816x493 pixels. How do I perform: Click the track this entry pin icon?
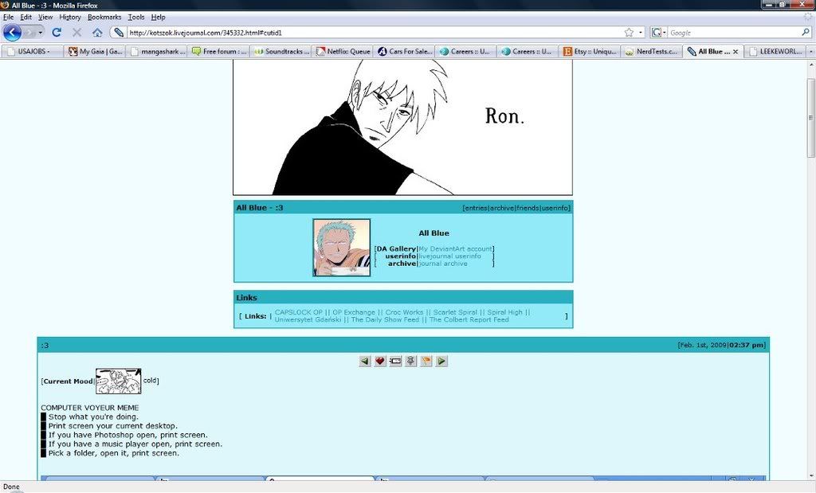[410, 361]
